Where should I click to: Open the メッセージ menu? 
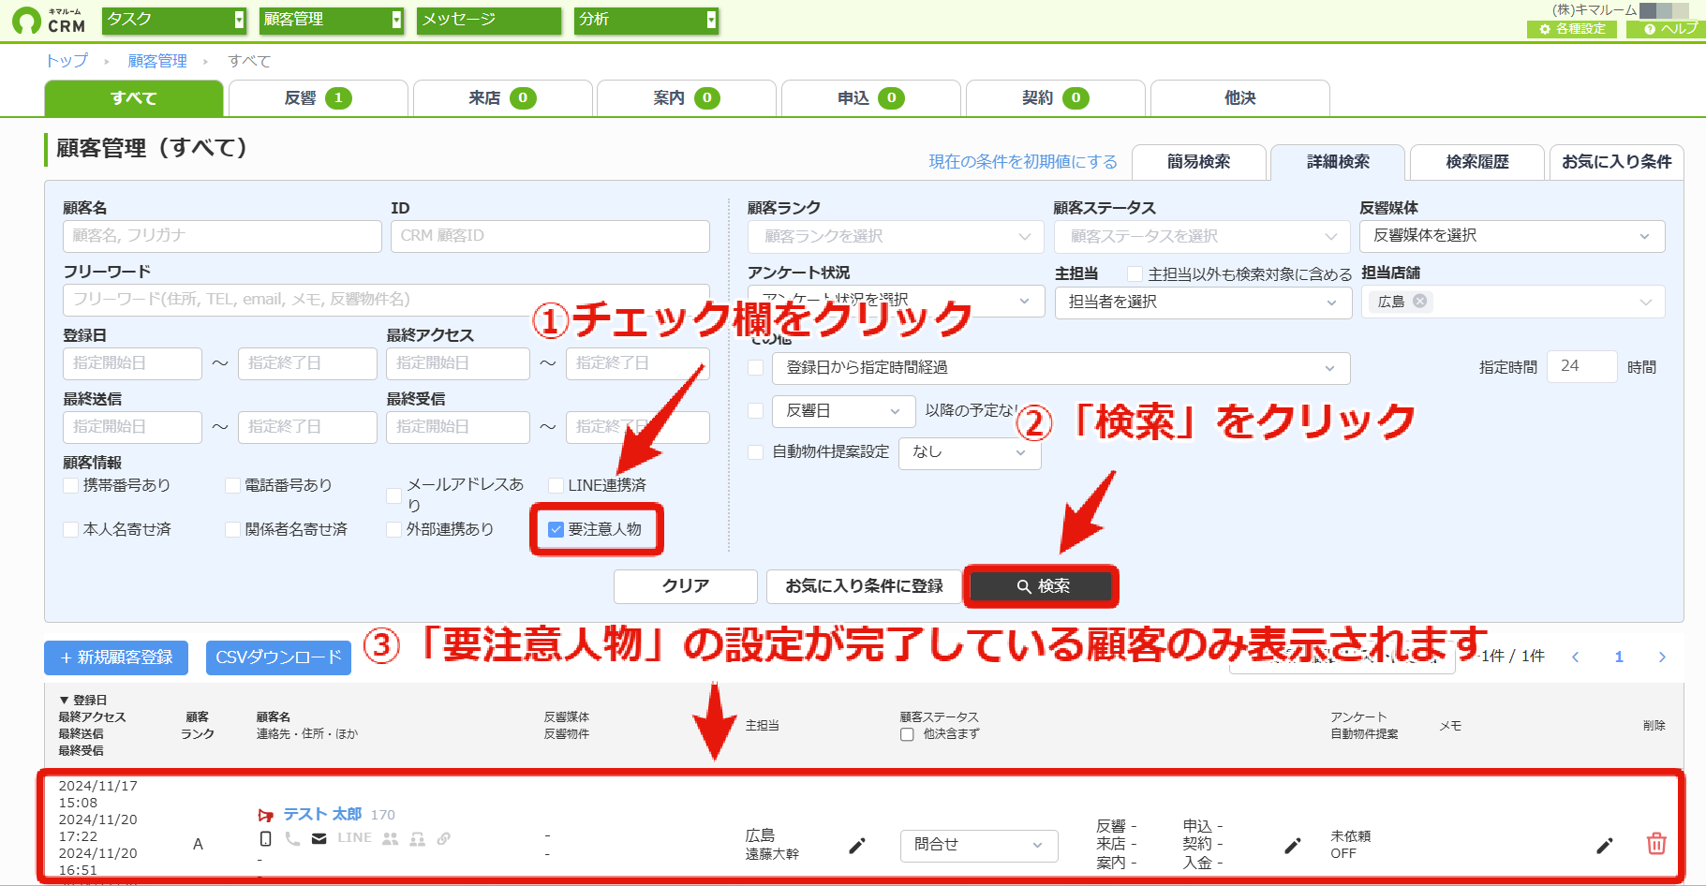489,20
